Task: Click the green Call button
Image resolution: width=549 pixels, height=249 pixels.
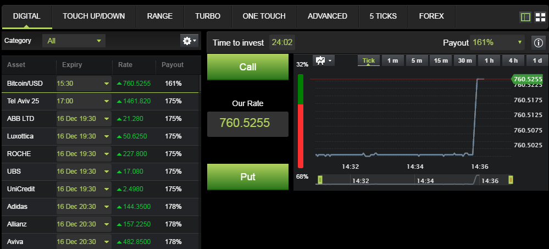Action: tap(248, 67)
